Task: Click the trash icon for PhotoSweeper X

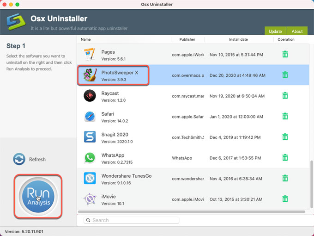Action: coord(285,75)
